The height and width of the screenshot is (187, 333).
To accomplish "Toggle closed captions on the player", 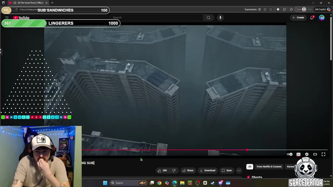I will point(298,154).
